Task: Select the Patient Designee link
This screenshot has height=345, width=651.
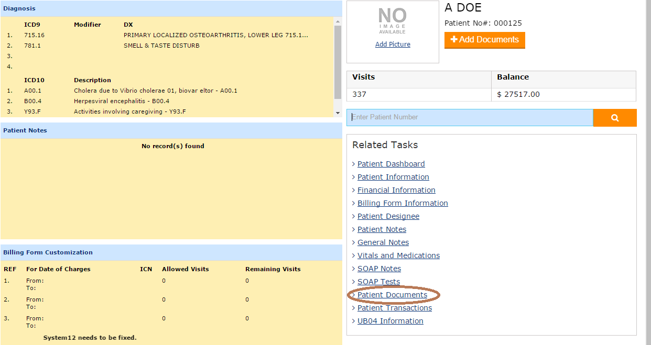Action: tap(388, 216)
